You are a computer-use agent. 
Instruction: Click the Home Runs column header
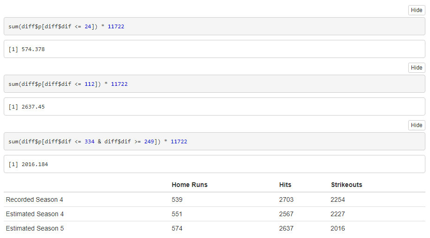point(190,185)
